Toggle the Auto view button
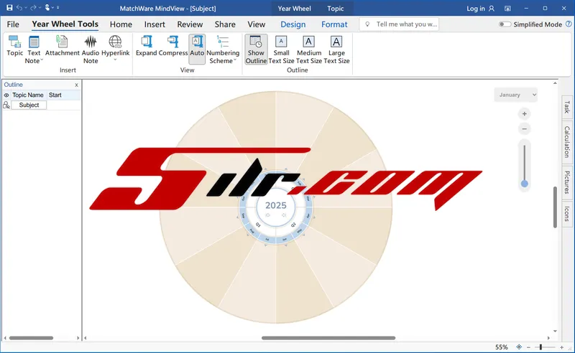The height and width of the screenshot is (353, 575). coord(197,46)
